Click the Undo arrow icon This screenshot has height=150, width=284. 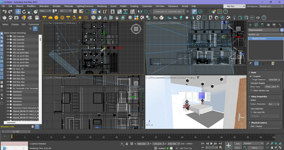coord(4,12)
